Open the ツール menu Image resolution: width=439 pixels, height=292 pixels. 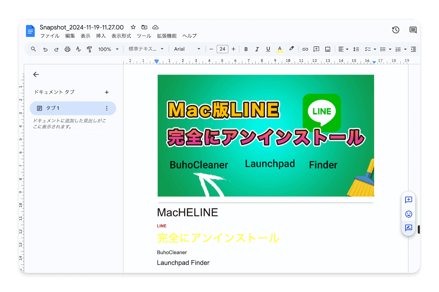click(x=144, y=36)
